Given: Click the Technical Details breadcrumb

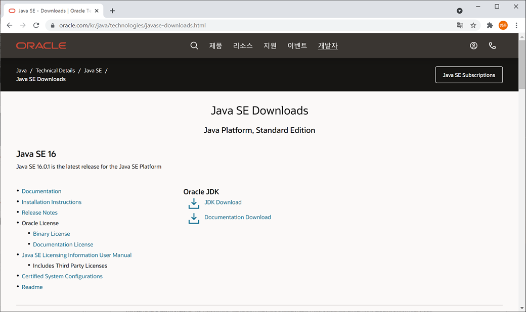Looking at the screenshot, I should (x=55, y=71).
